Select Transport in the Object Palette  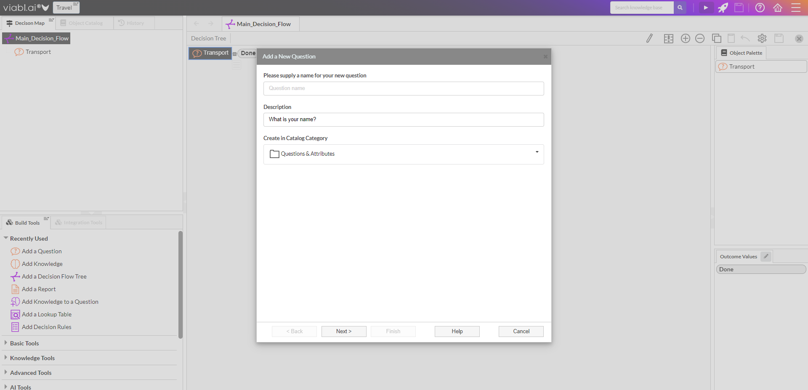click(761, 66)
